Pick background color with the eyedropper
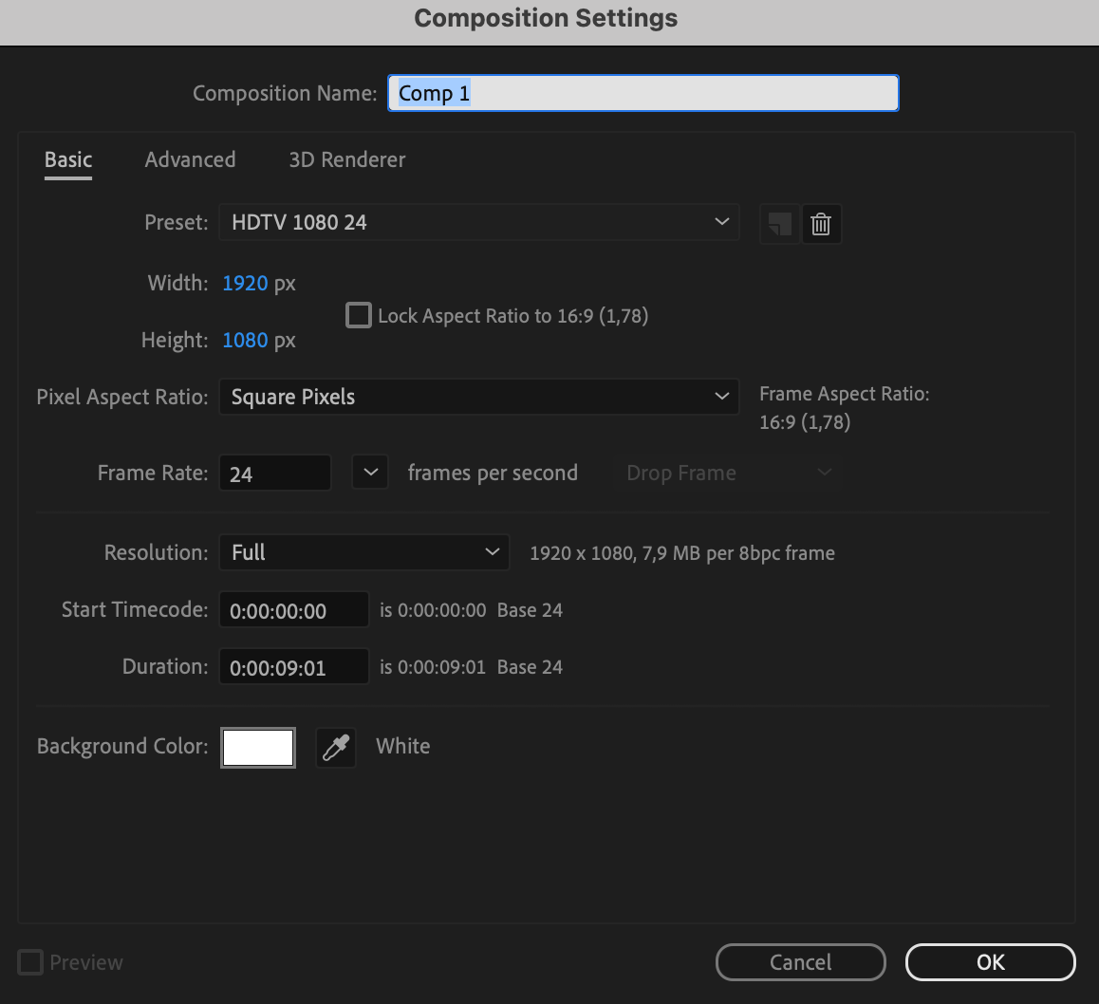The height and width of the screenshot is (1004, 1099). (x=336, y=748)
